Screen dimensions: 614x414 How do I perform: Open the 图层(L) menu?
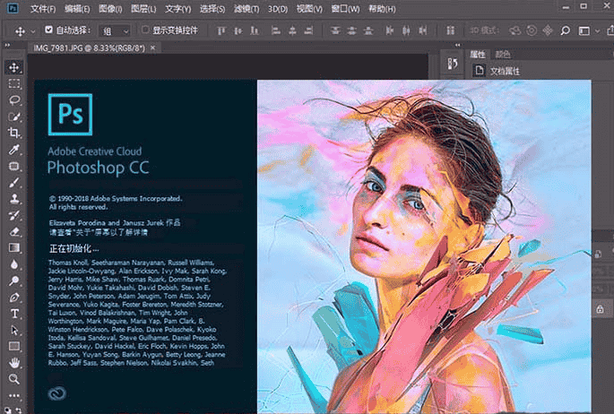tap(143, 8)
